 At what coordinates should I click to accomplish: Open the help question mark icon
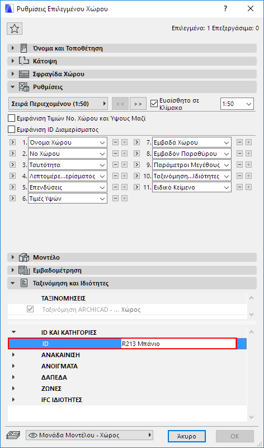[225, 8]
